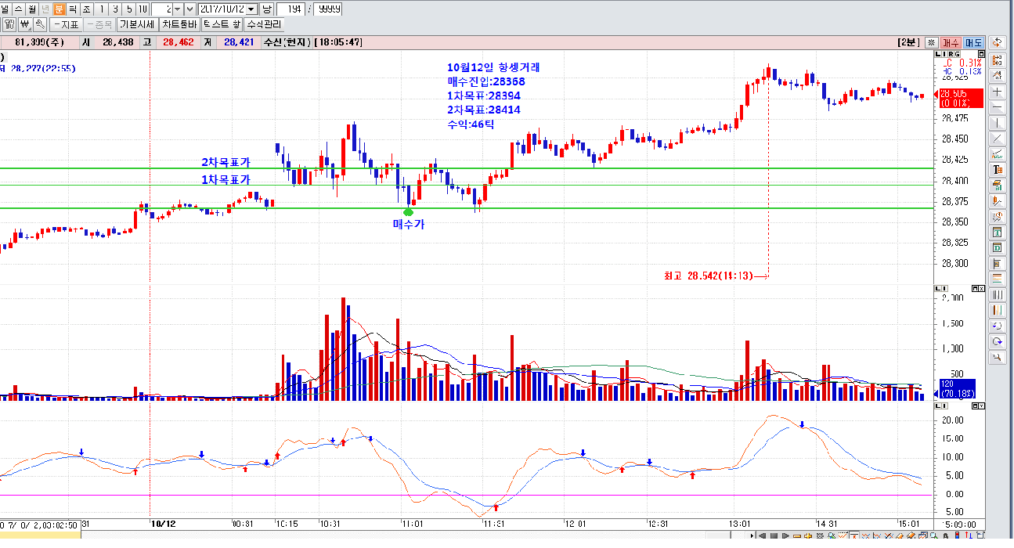
Task: Click the 차트툴바 toolbar button
Action: click(x=179, y=24)
